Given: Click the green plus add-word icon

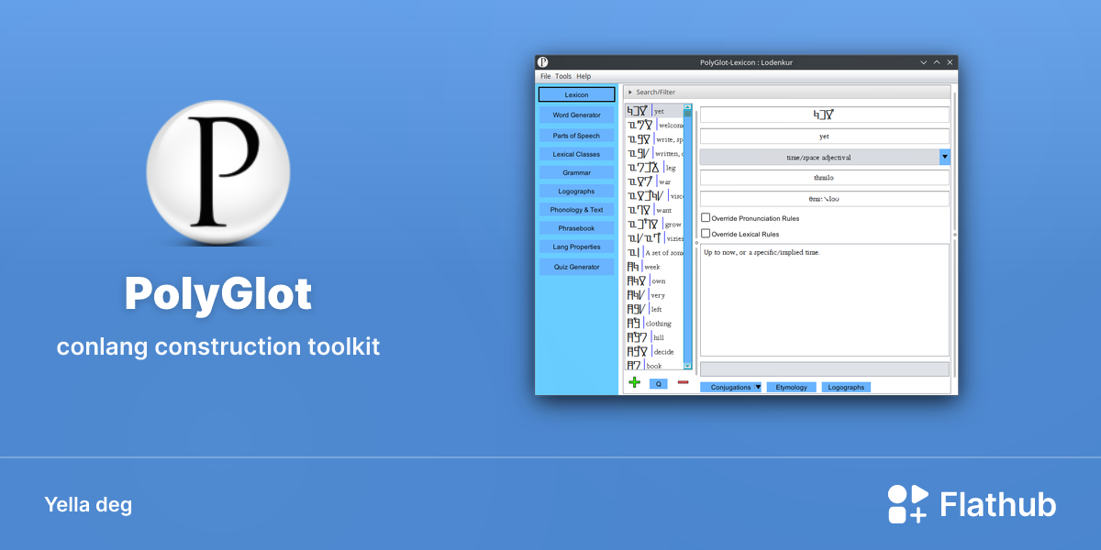Looking at the screenshot, I should (634, 382).
